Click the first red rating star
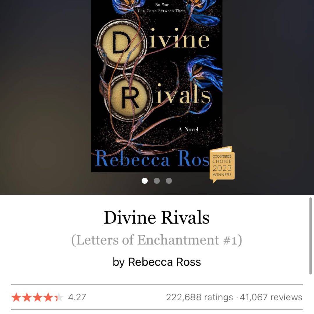The width and height of the screenshot is (314, 314). click(16, 297)
